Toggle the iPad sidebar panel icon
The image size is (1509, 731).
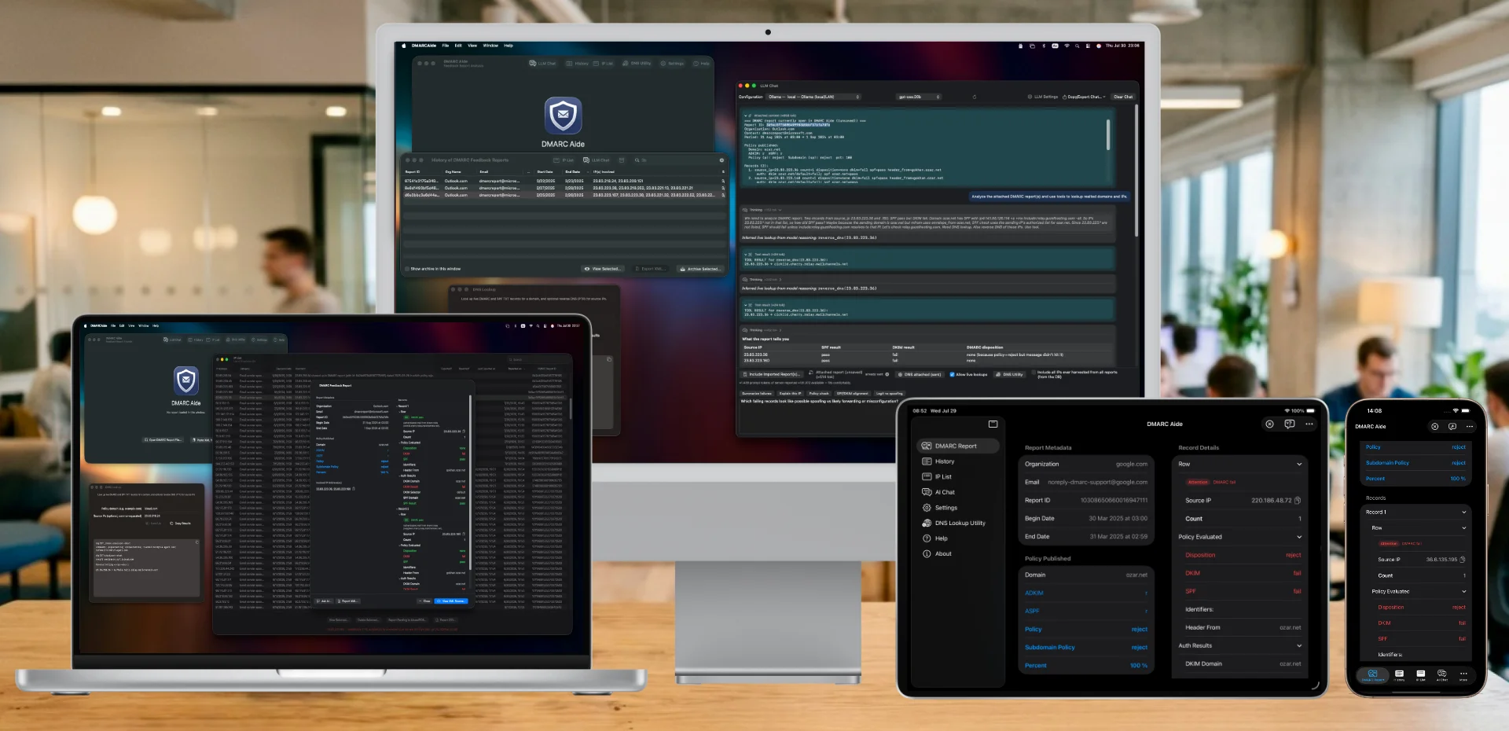[x=993, y=424]
